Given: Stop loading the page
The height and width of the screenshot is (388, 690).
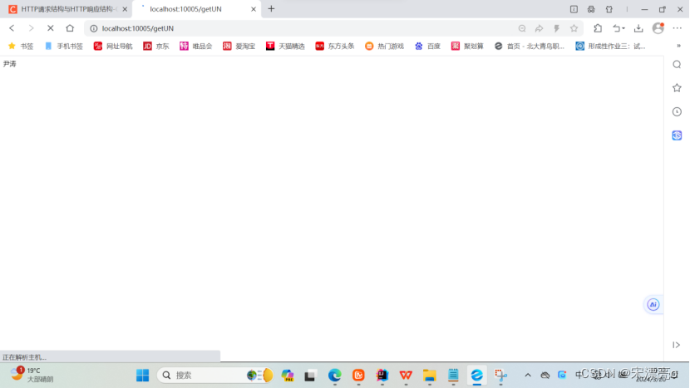Looking at the screenshot, I should [50, 28].
